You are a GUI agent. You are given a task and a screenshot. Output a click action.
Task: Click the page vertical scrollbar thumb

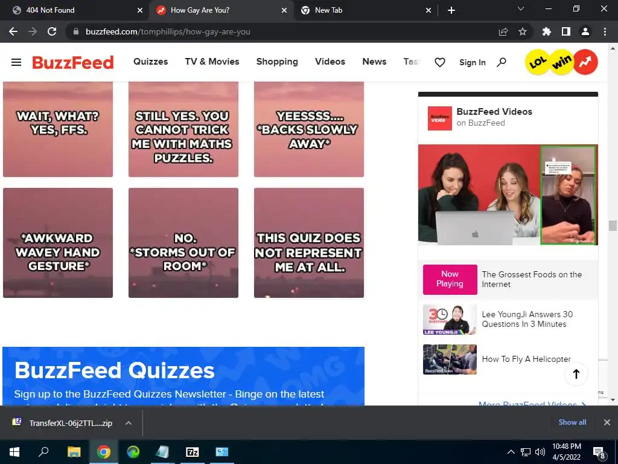[613, 226]
